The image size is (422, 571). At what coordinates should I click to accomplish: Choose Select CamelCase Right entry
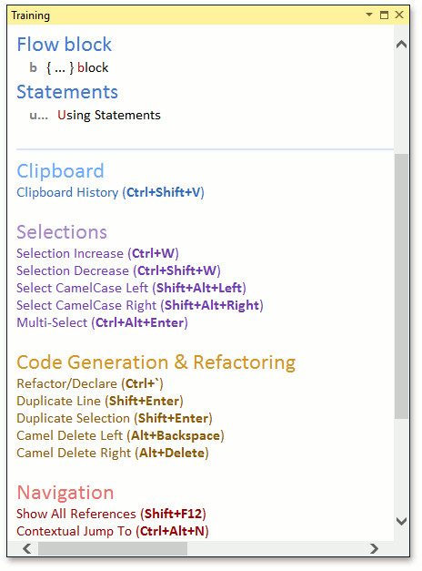tap(140, 305)
